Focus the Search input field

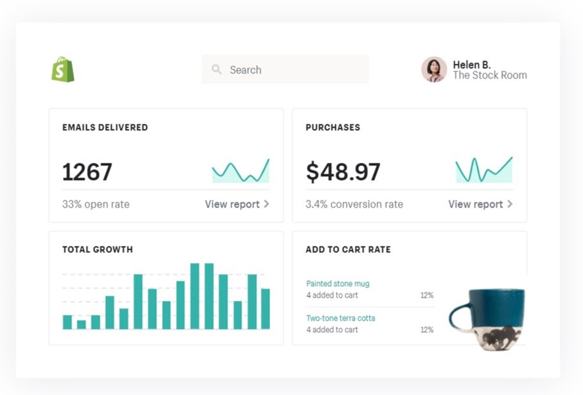pos(291,69)
